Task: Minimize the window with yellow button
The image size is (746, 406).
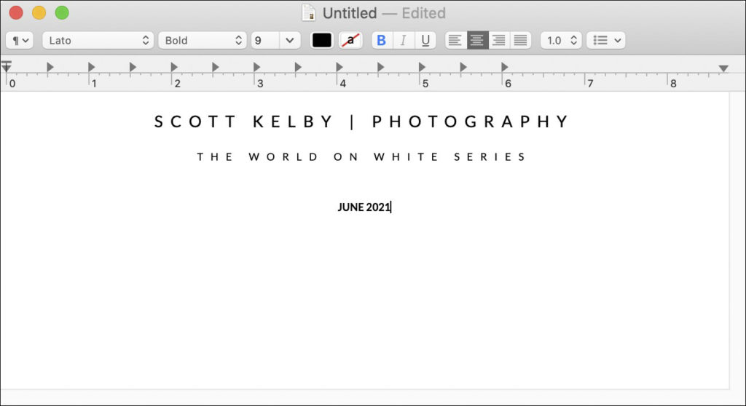Action: (39, 12)
